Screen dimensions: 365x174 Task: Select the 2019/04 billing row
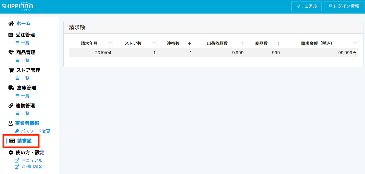[213, 53]
